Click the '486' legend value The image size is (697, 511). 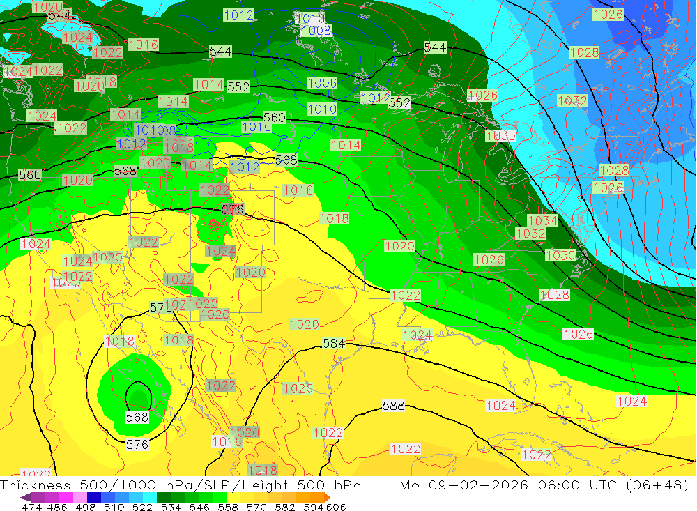coord(57,507)
